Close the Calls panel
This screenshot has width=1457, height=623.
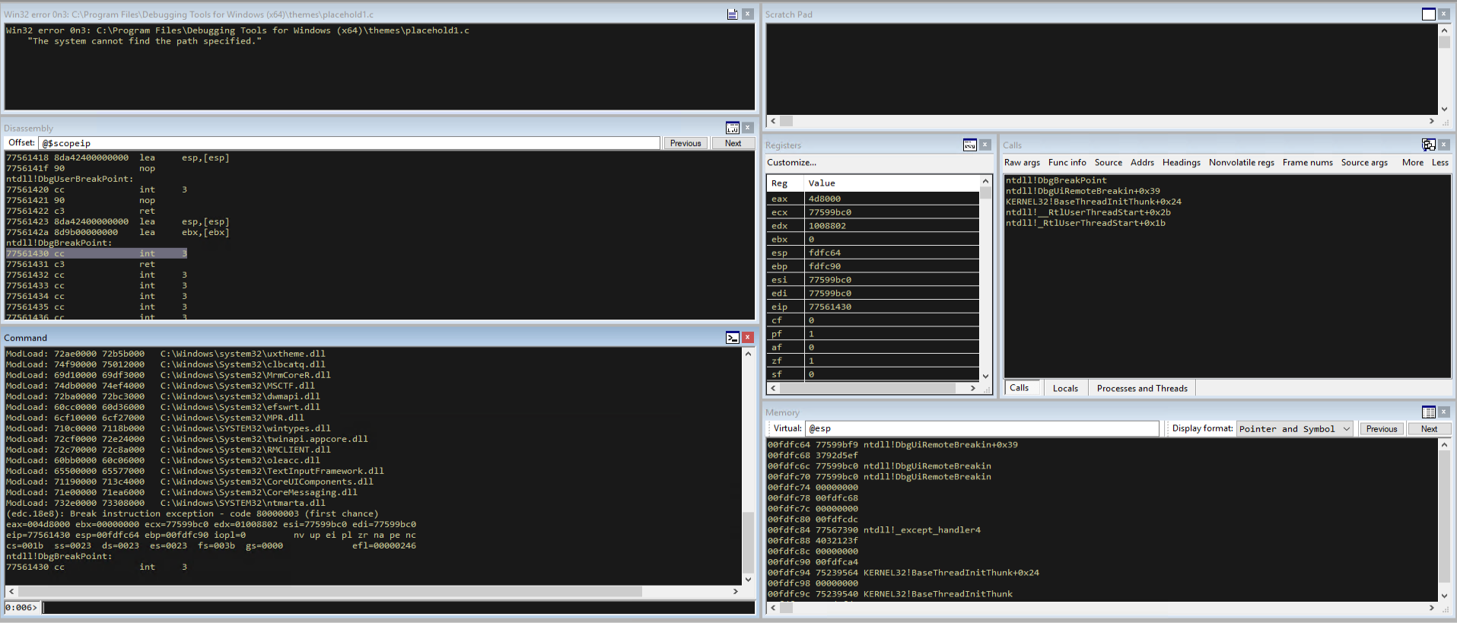[1443, 145]
